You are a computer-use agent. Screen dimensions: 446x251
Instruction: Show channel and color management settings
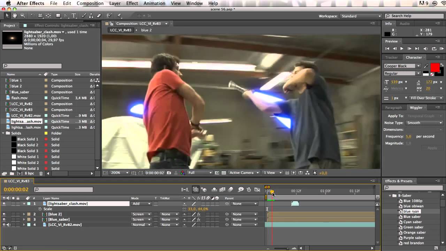183,173
